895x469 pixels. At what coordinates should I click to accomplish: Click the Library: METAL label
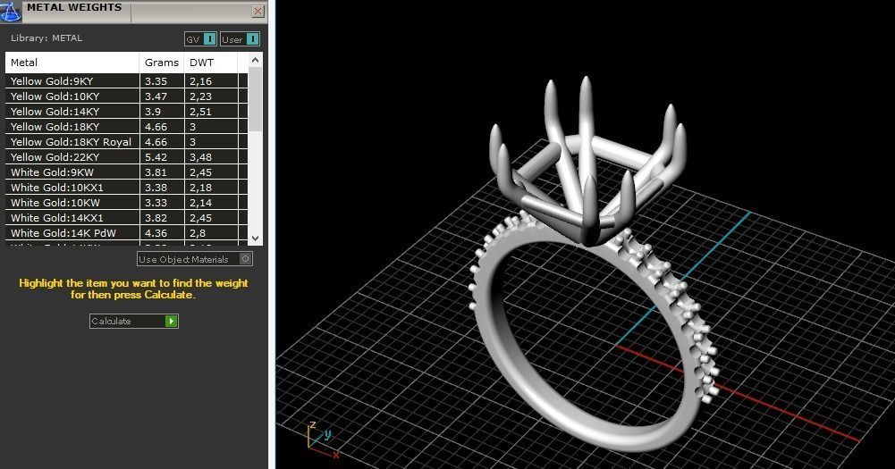coord(46,38)
